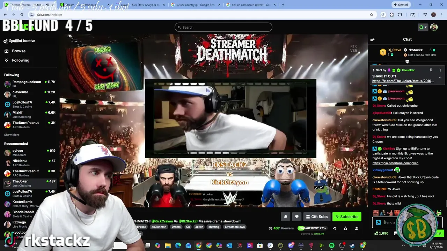
Task: Collapse chat with the arrow icon
Action: [x=372, y=39]
